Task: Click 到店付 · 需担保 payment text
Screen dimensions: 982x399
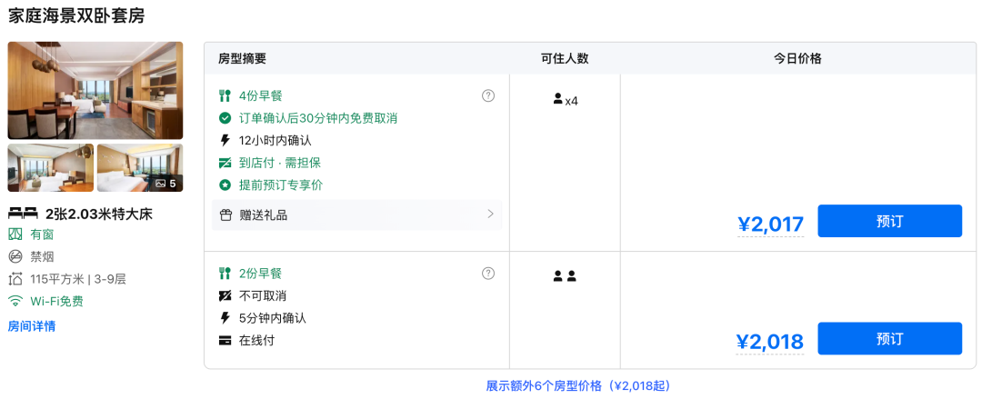Action: pyautogui.click(x=279, y=163)
